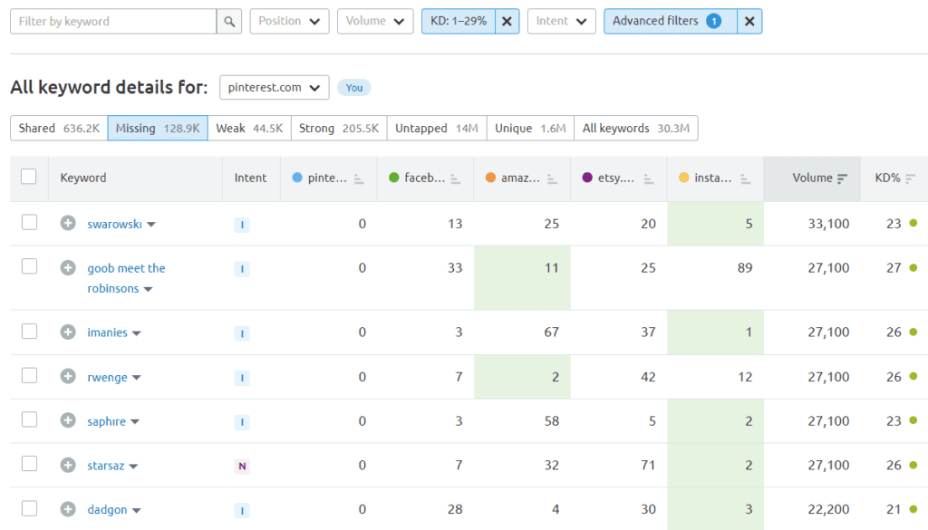Add swarowski keyword via plus icon
The height and width of the screenshot is (530, 928).
pos(68,223)
